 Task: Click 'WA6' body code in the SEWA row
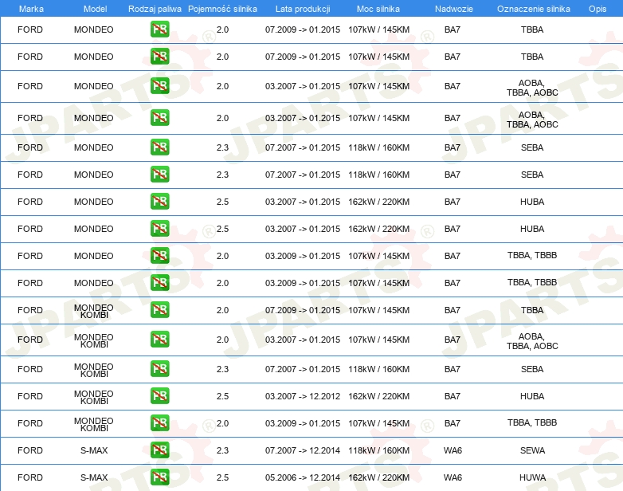click(x=453, y=450)
